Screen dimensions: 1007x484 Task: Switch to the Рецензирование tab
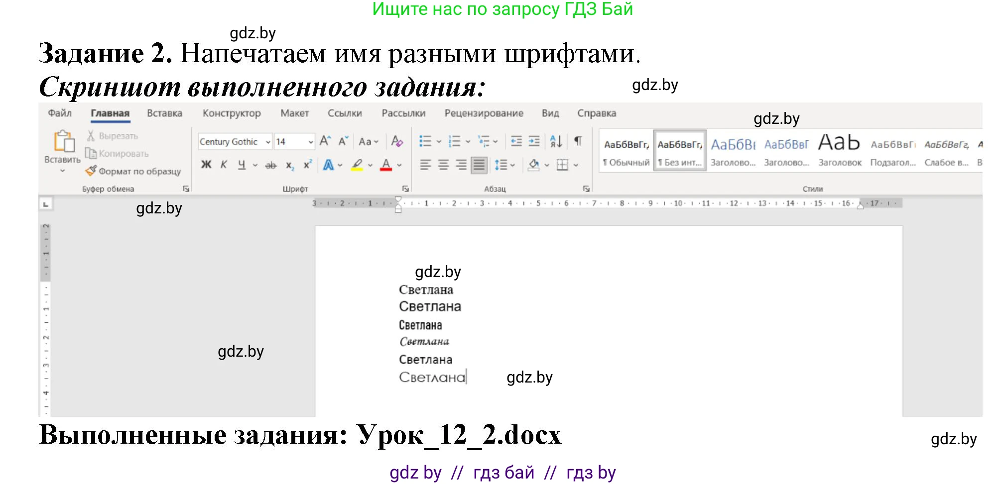(x=484, y=113)
